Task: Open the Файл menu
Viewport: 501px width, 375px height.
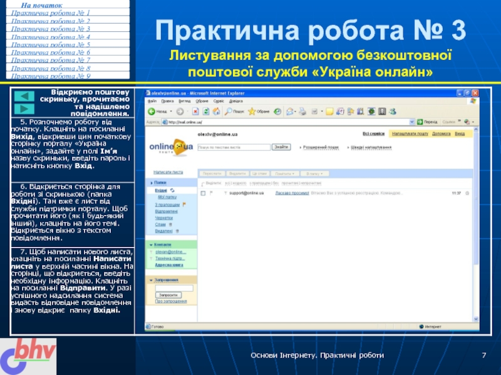Action: (x=152, y=101)
